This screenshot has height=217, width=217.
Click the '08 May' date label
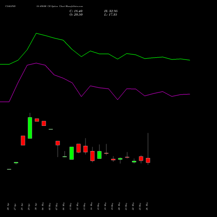tap(63, 207)
